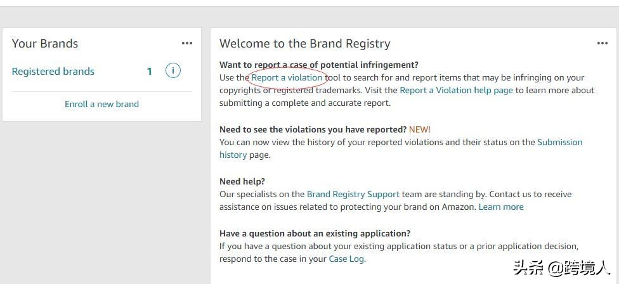Click the existing application question heading
Image resolution: width=619 pixels, height=284 pixels.
[315, 233]
